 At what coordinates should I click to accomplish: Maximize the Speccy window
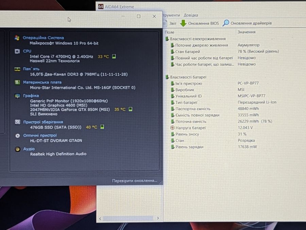(139, 16)
